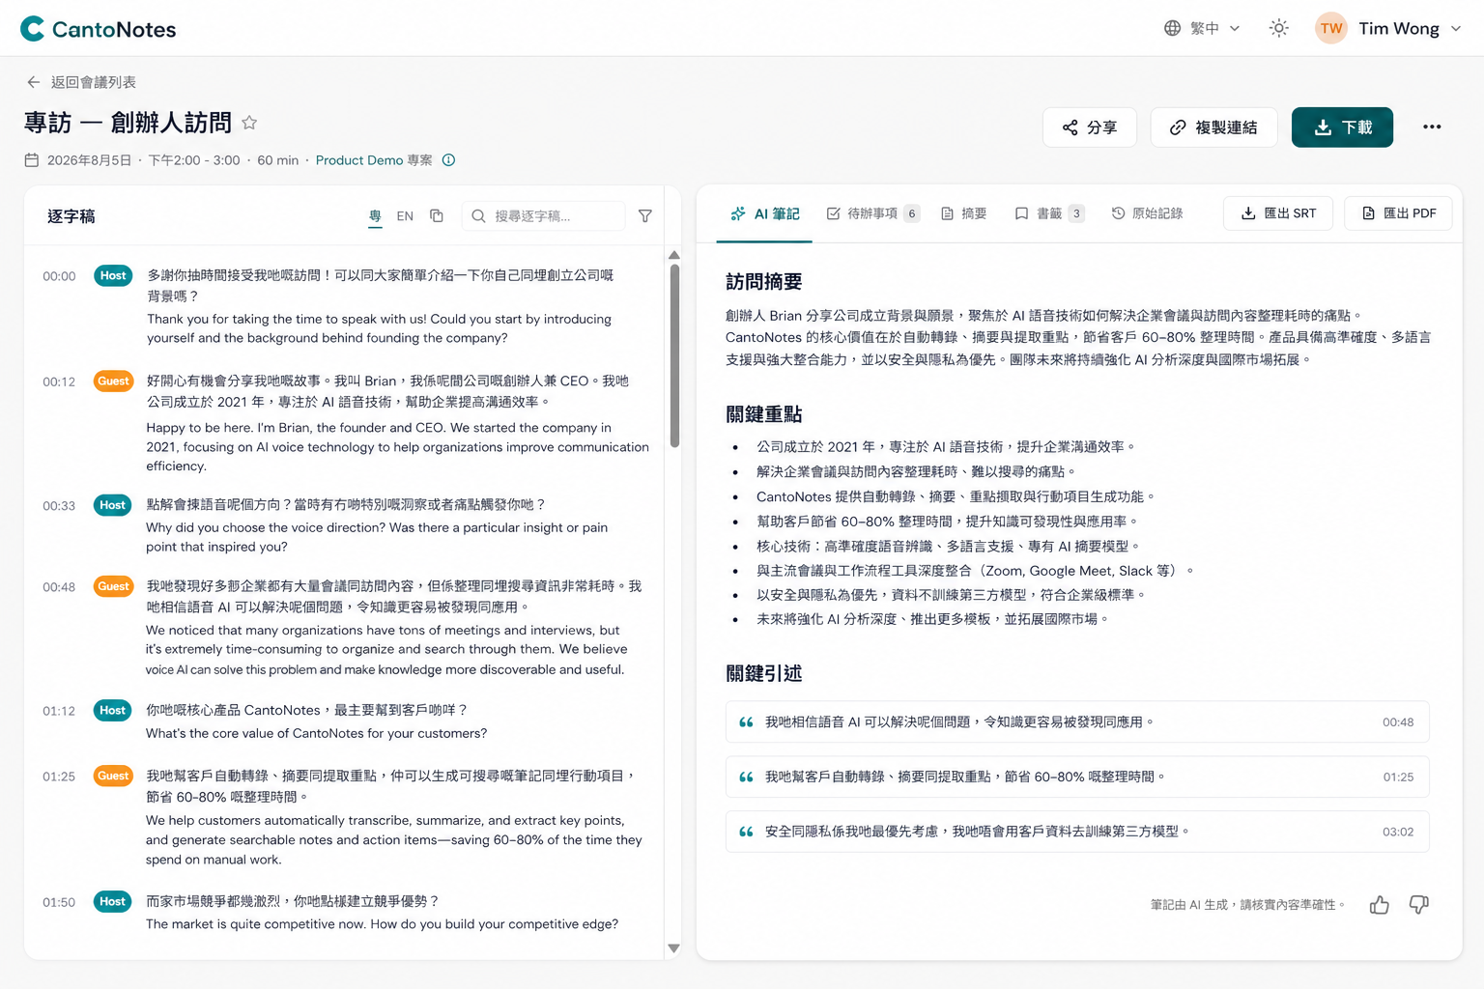Click the TW user avatar
1484x989 pixels.
click(1331, 28)
